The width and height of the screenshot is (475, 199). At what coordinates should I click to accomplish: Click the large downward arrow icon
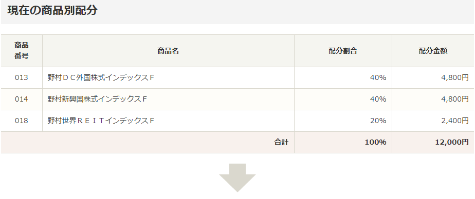238,178
